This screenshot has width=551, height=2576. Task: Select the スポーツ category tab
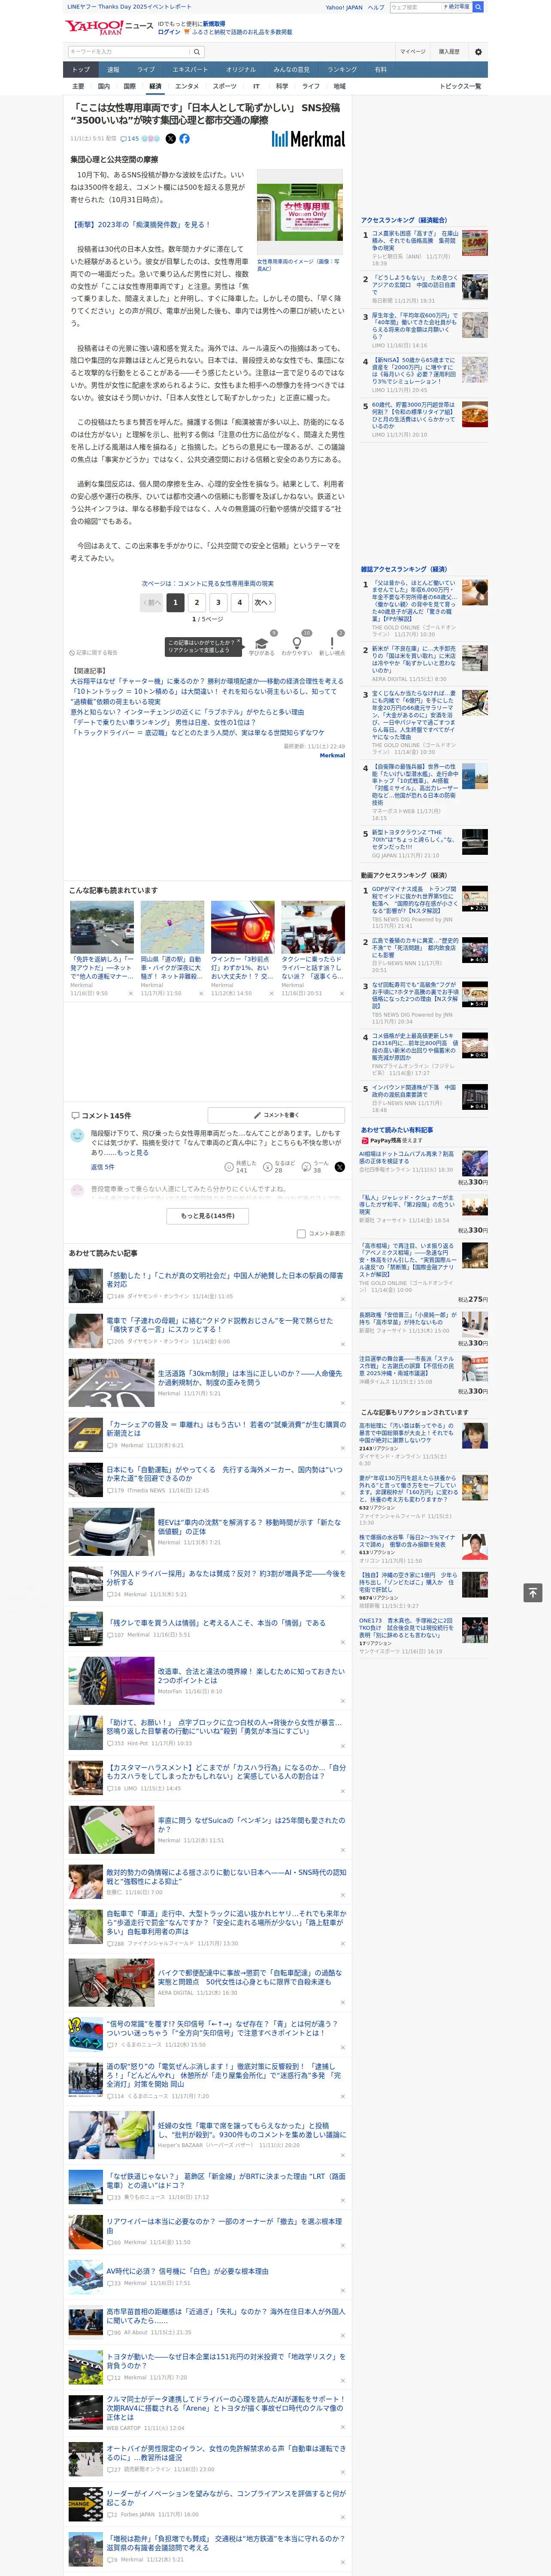[x=225, y=86]
